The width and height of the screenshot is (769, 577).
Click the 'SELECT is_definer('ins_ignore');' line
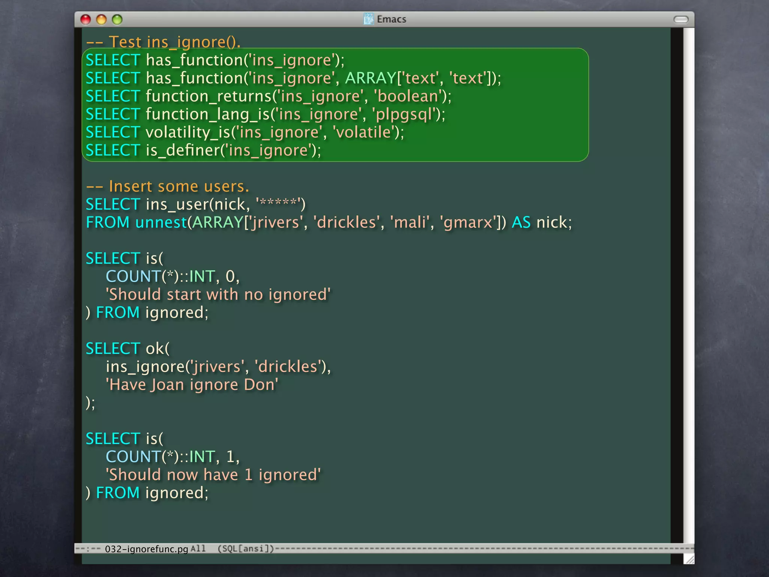tap(204, 150)
